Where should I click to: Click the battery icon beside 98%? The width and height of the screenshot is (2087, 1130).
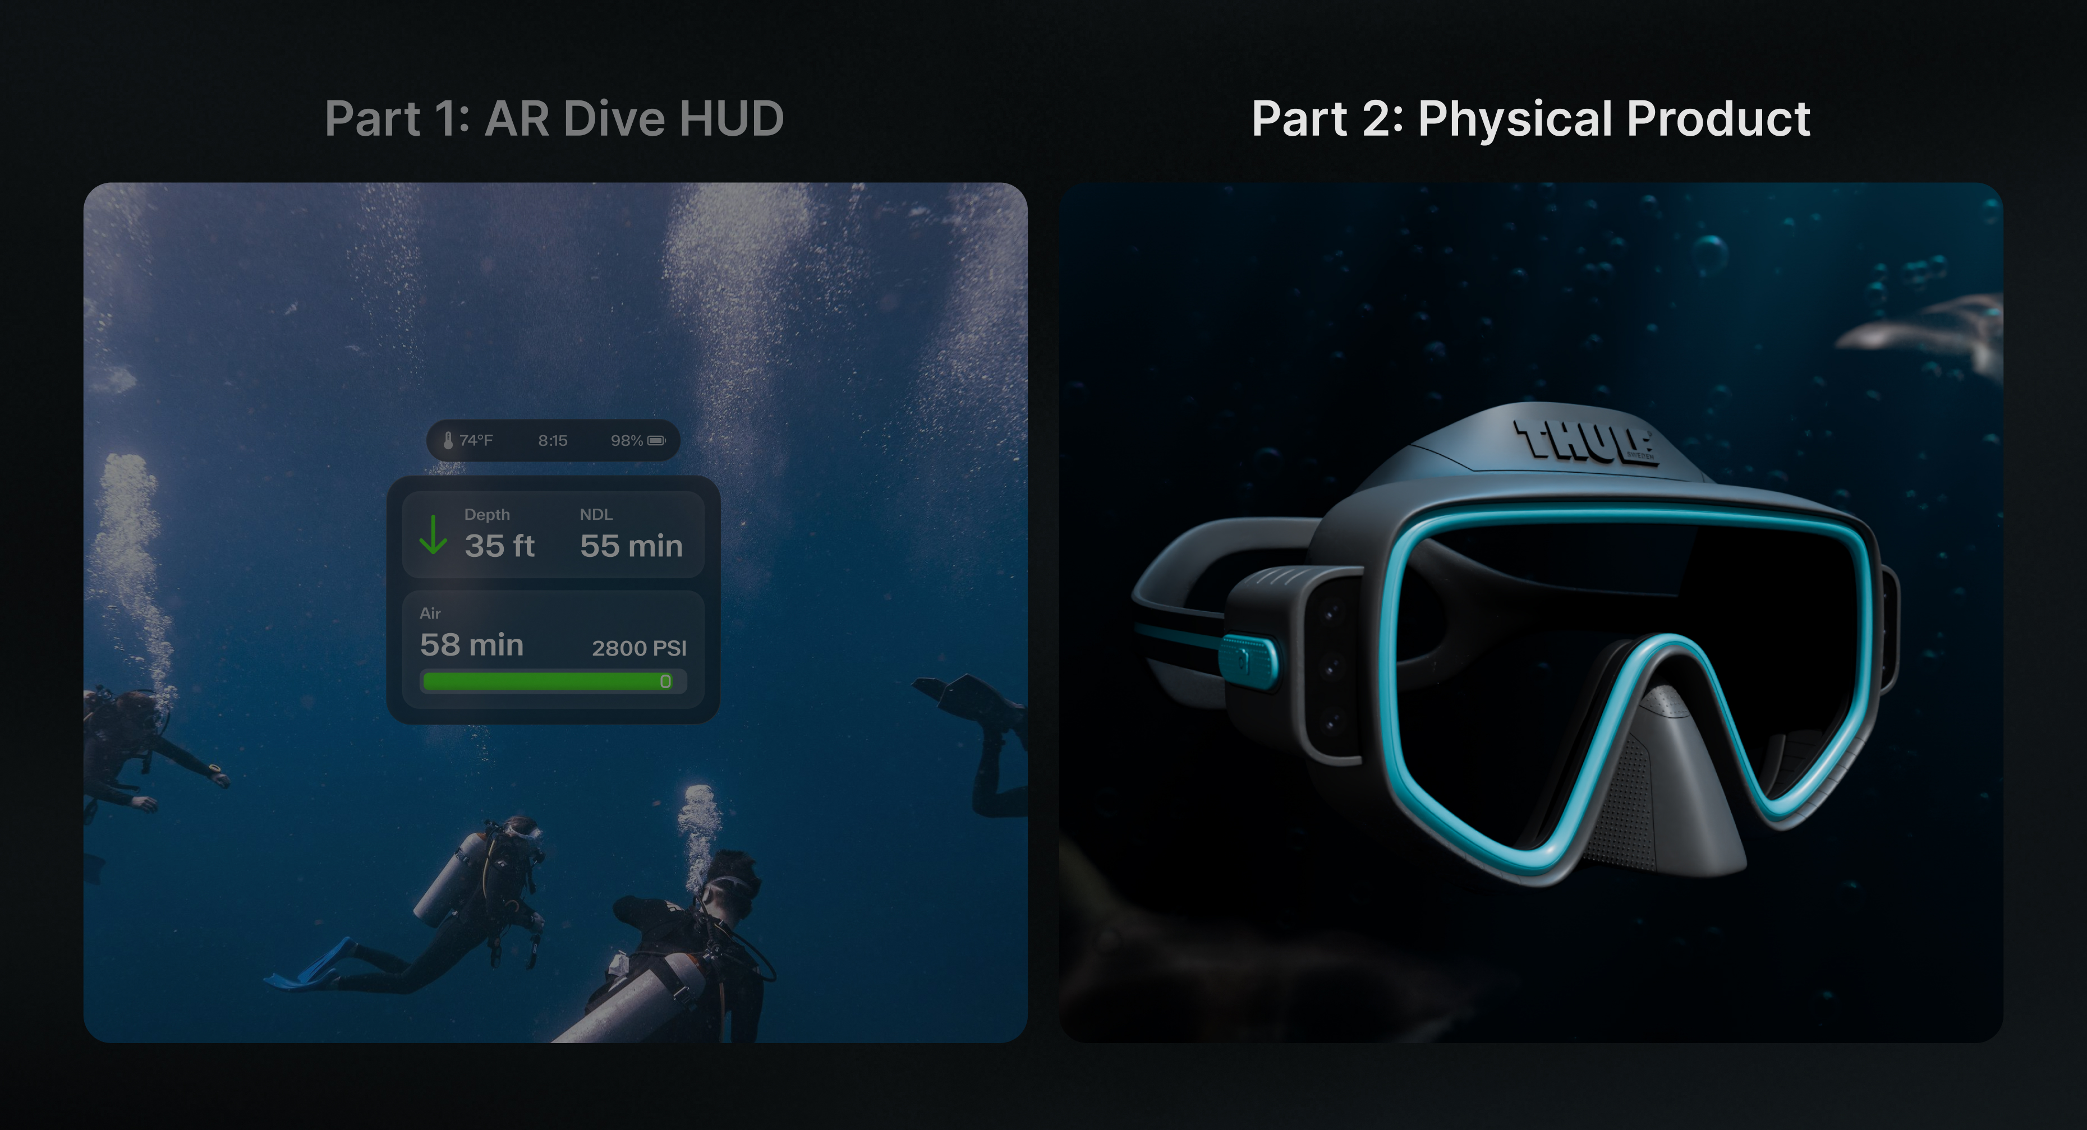(656, 441)
